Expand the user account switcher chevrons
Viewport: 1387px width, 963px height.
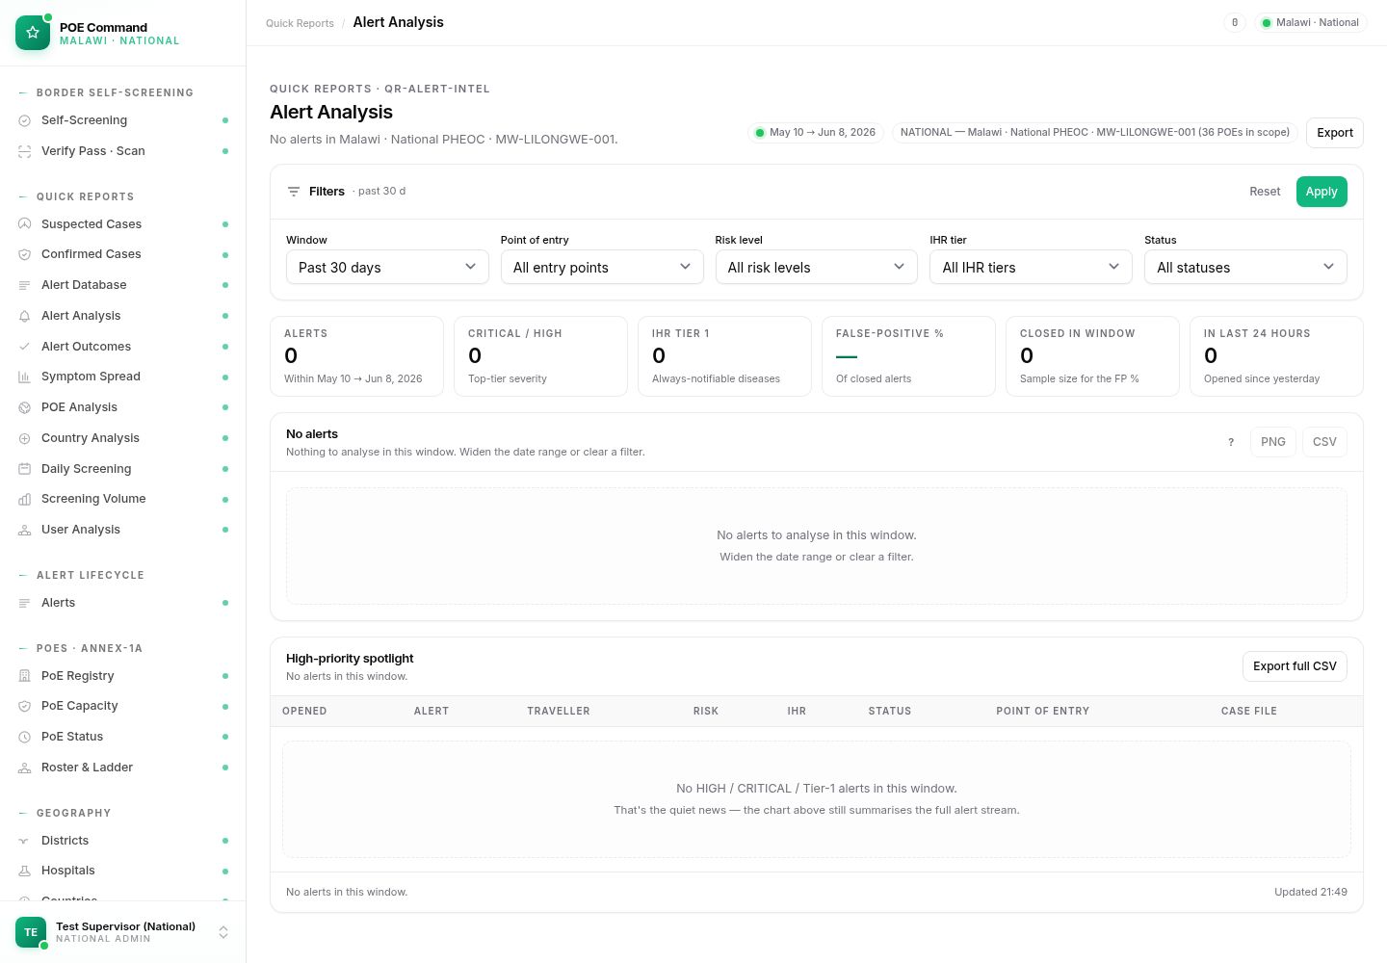pos(223,932)
